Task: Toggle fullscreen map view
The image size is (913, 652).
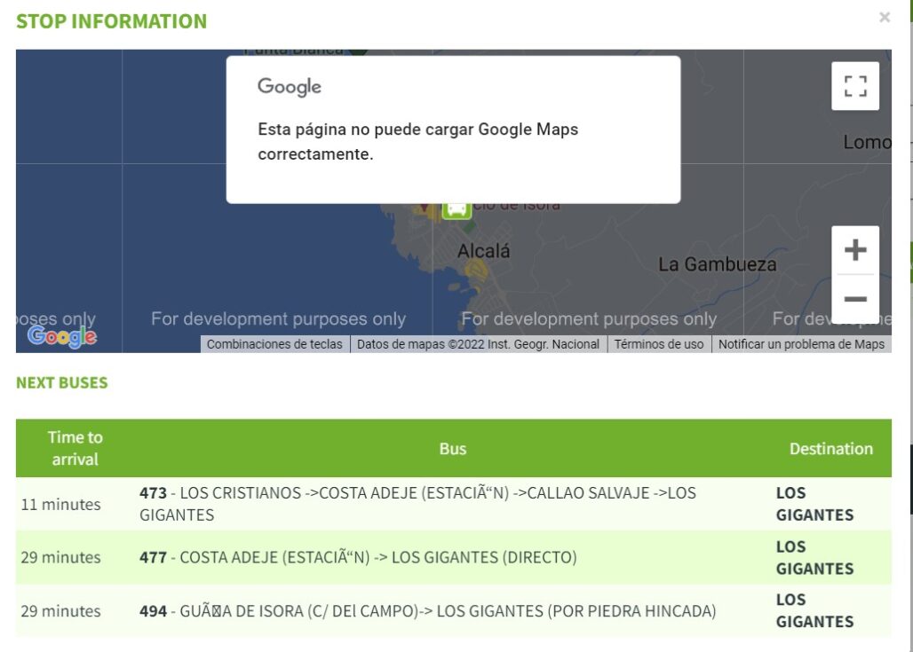Action: tap(854, 86)
